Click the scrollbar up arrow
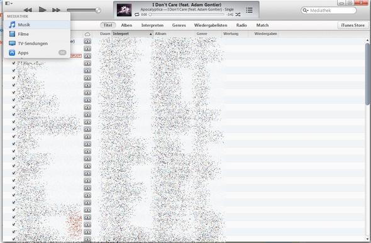 (x=367, y=40)
